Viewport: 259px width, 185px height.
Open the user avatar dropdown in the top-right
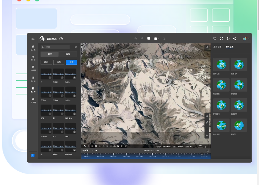[246, 38]
